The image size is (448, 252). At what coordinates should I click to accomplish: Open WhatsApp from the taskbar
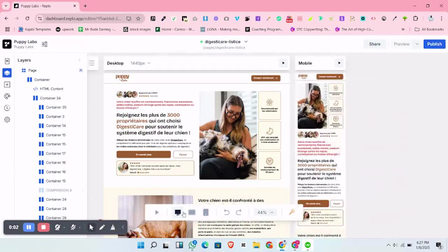tap(193, 245)
